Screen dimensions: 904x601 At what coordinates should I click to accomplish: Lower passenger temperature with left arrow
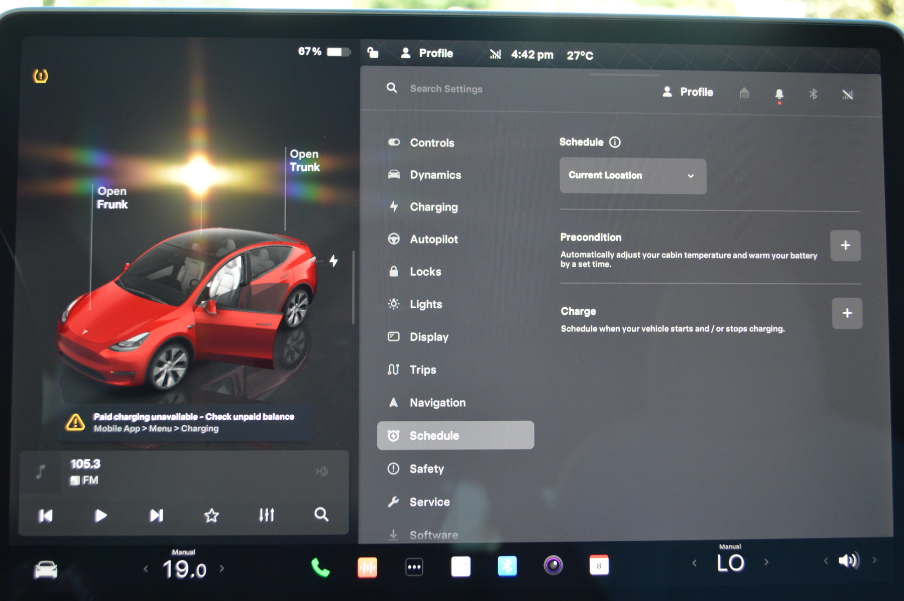tap(694, 563)
